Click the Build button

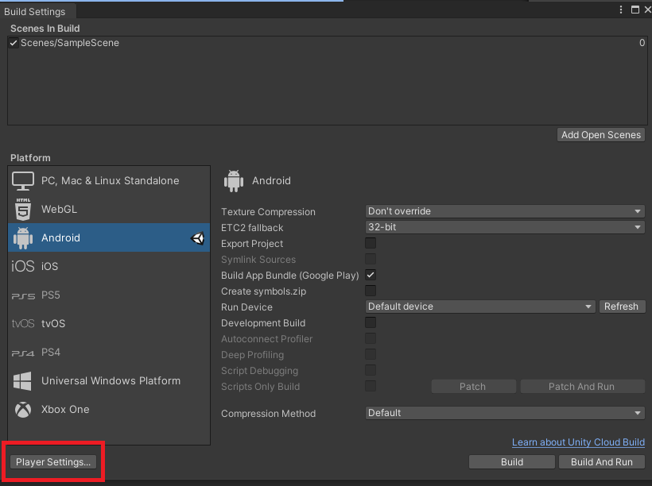(512, 462)
